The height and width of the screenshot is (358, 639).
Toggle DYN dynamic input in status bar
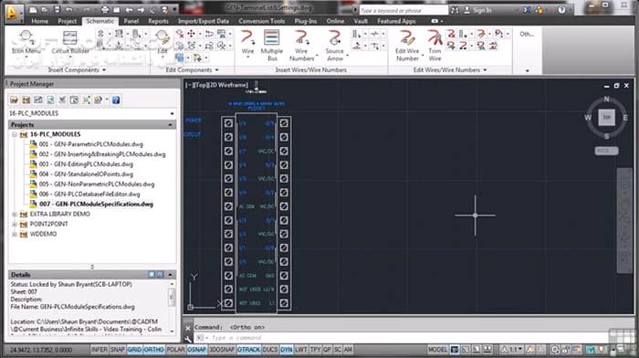point(287,350)
